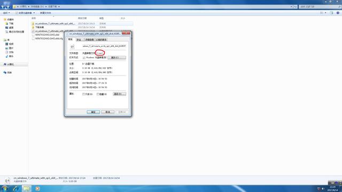Close the Properties dialog with the red X
342x192 pixels.
coord(126,33)
